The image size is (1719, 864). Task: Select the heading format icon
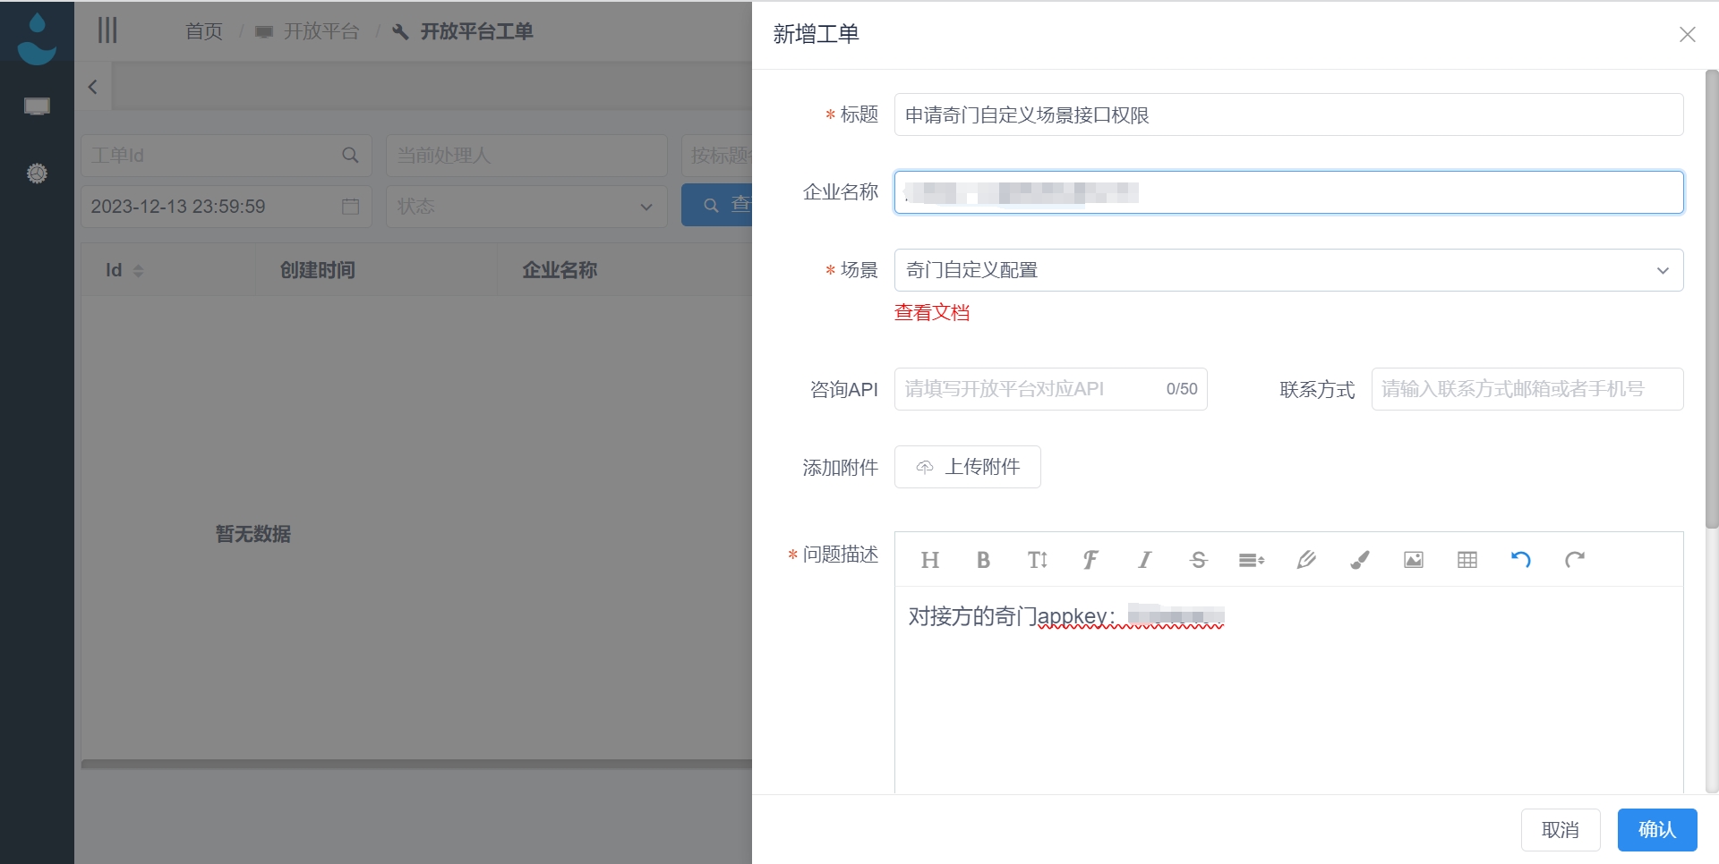pos(930,560)
